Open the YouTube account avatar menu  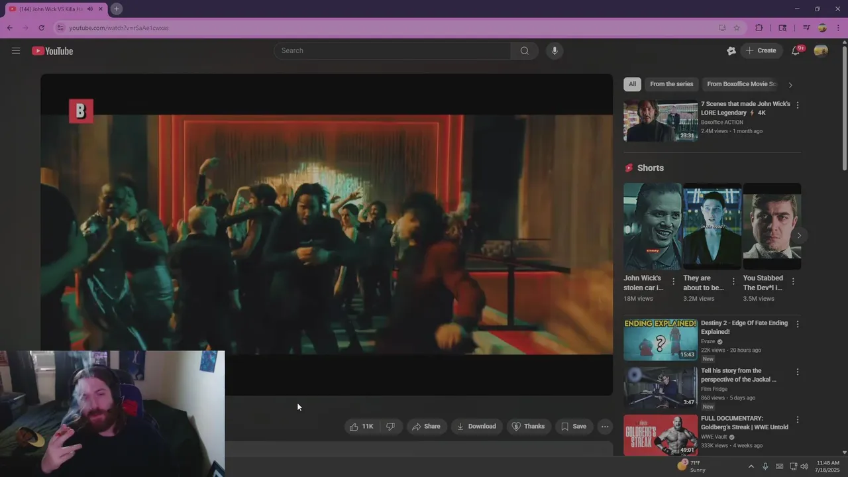[821, 51]
